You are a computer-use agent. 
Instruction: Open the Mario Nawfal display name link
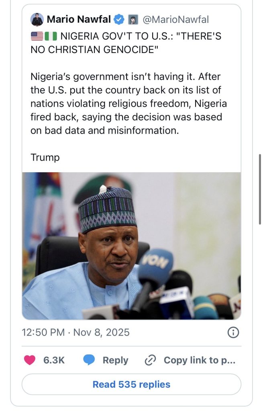(x=79, y=19)
